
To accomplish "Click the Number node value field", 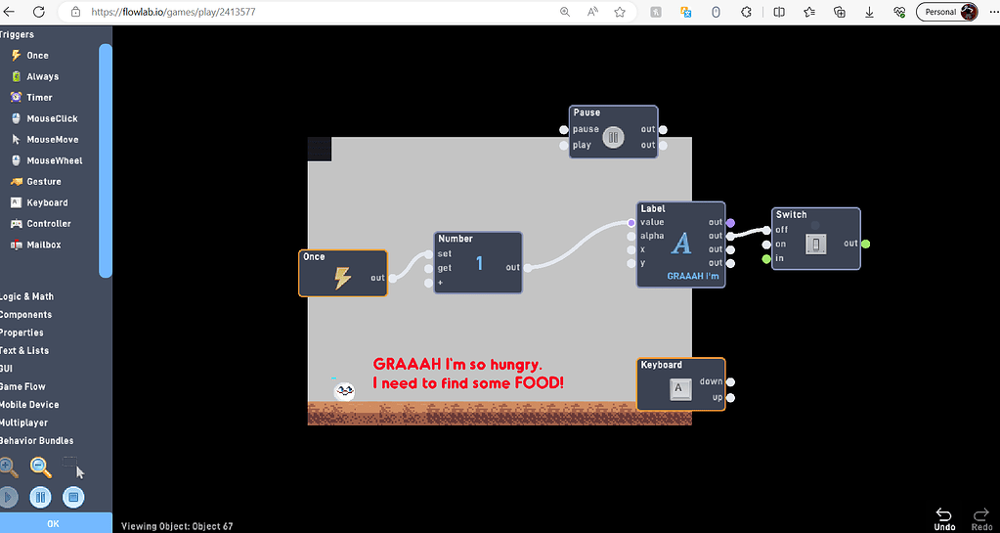I will pyautogui.click(x=479, y=264).
